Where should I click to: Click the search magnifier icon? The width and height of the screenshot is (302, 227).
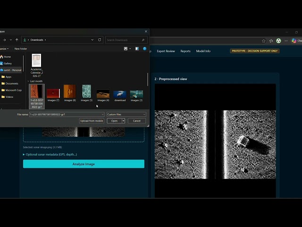pos(143,40)
